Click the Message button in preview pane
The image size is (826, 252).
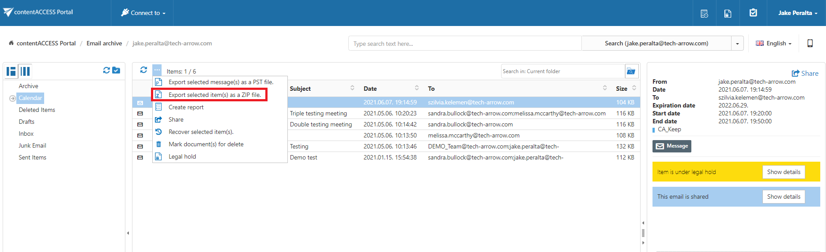[671, 146]
